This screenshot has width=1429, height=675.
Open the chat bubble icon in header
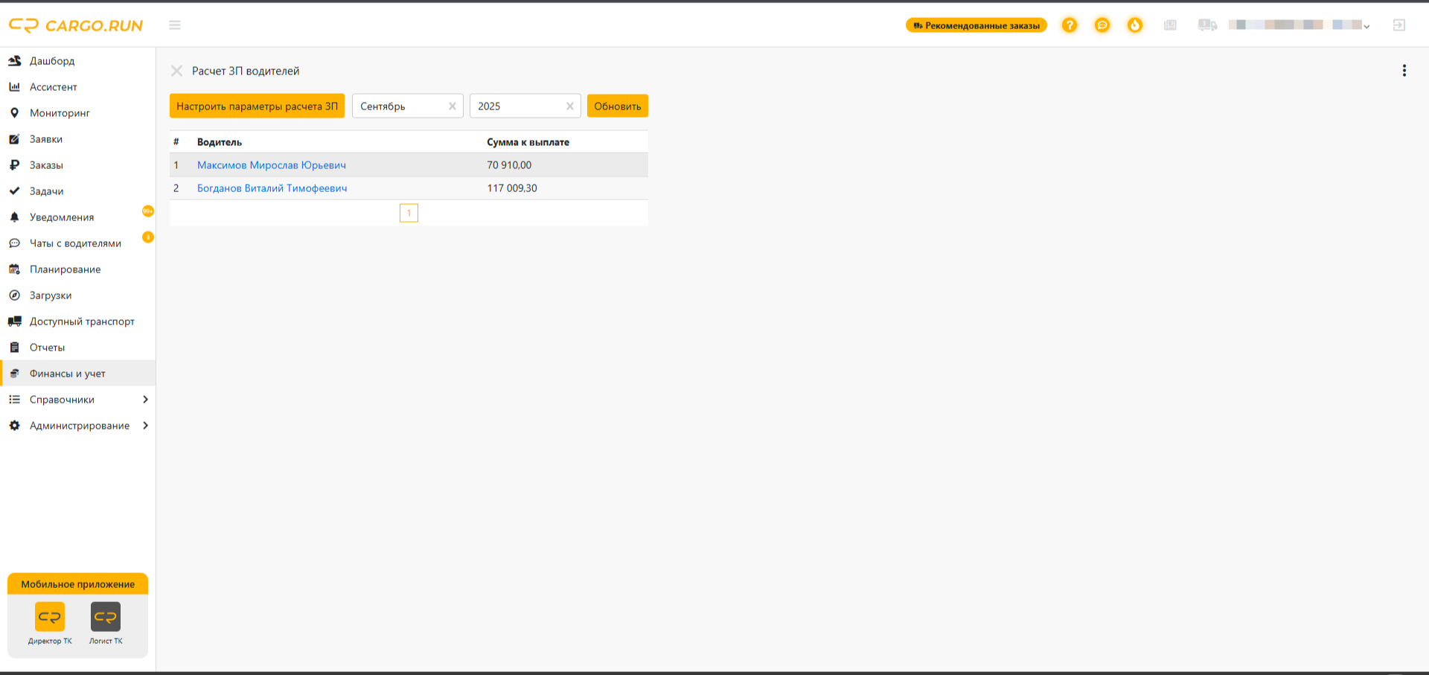[1102, 25]
